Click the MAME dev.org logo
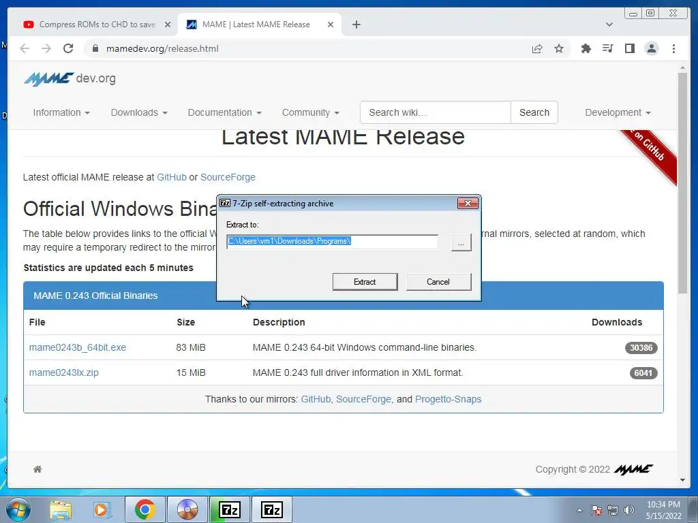Screen dimensions: 698x523 (70, 79)
